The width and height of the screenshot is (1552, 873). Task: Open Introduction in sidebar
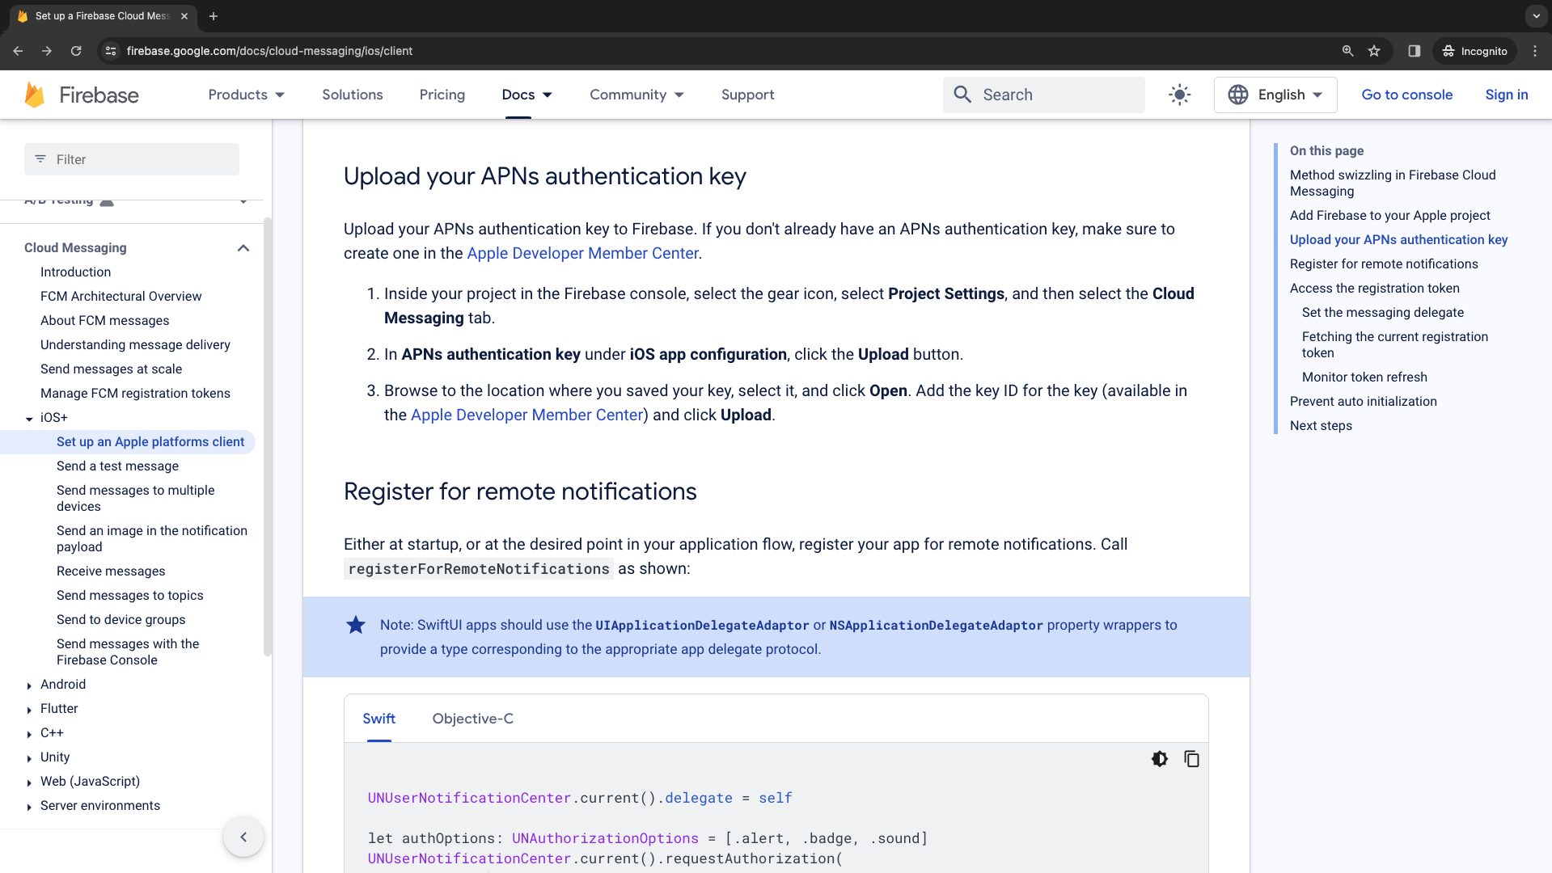pyautogui.click(x=75, y=272)
